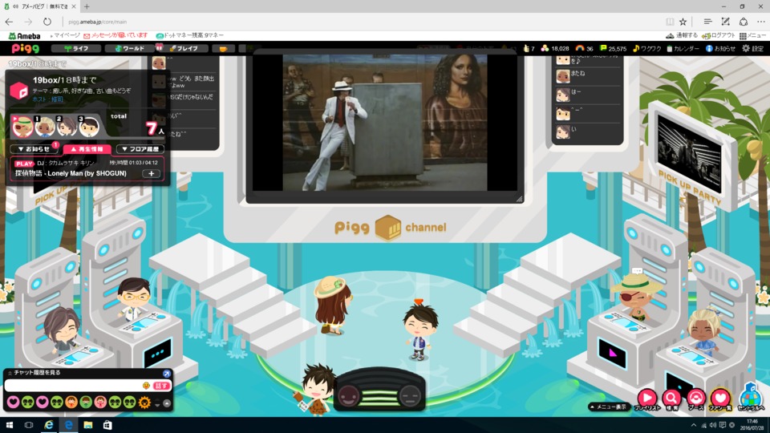770x433 pixels.
Task: Click the Pigg logo
Action: tap(26, 48)
